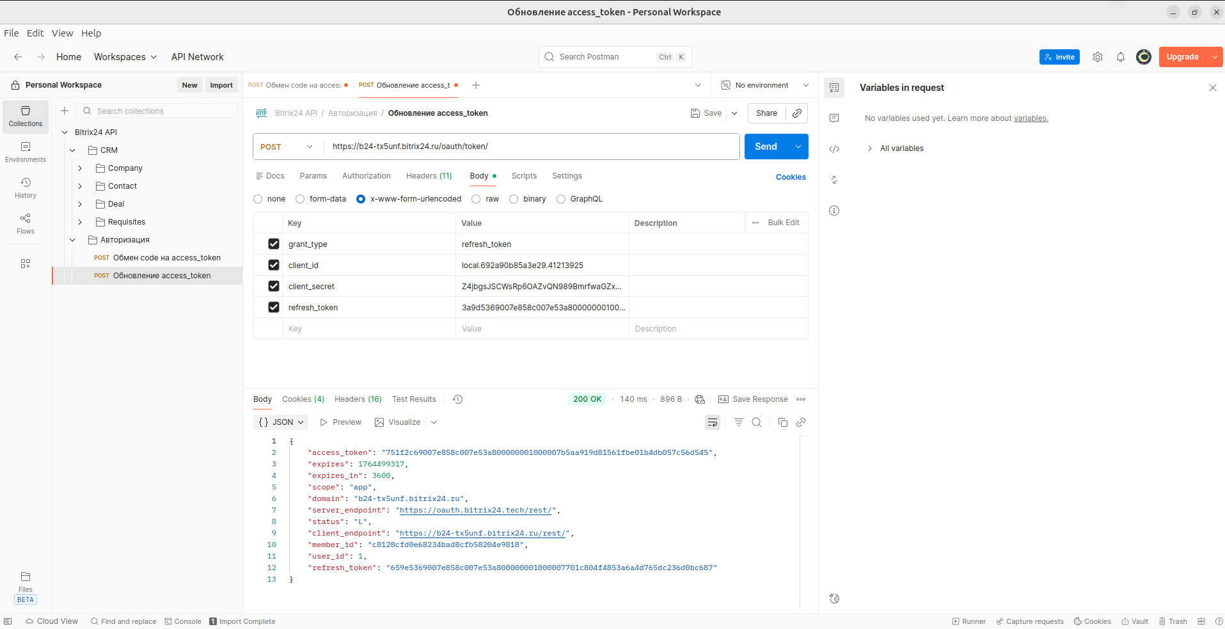Screen dimensions: 1225x629
Task: Copy the response body to clipboard
Action: [x=782, y=422]
